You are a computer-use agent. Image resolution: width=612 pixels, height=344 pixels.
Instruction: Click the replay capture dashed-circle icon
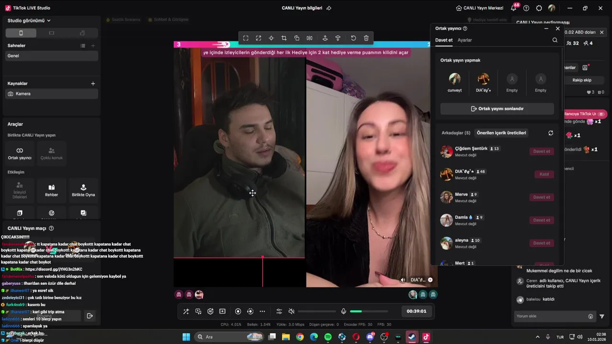[250, 312]
